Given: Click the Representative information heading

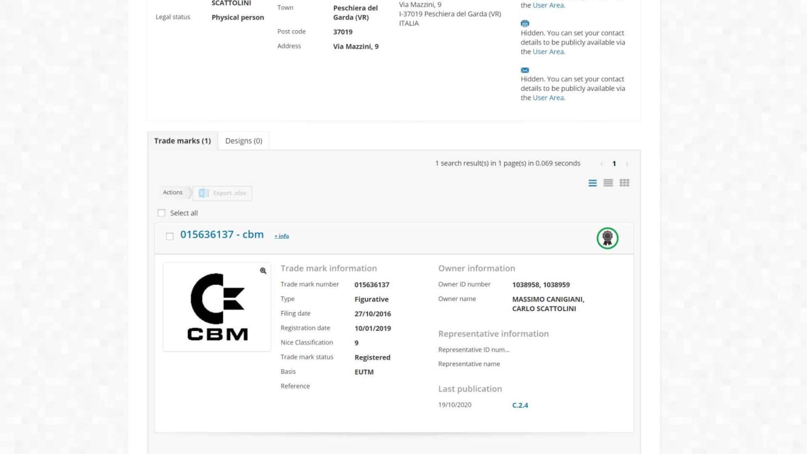Looking at the screenshot, I should tap(493, 334).
